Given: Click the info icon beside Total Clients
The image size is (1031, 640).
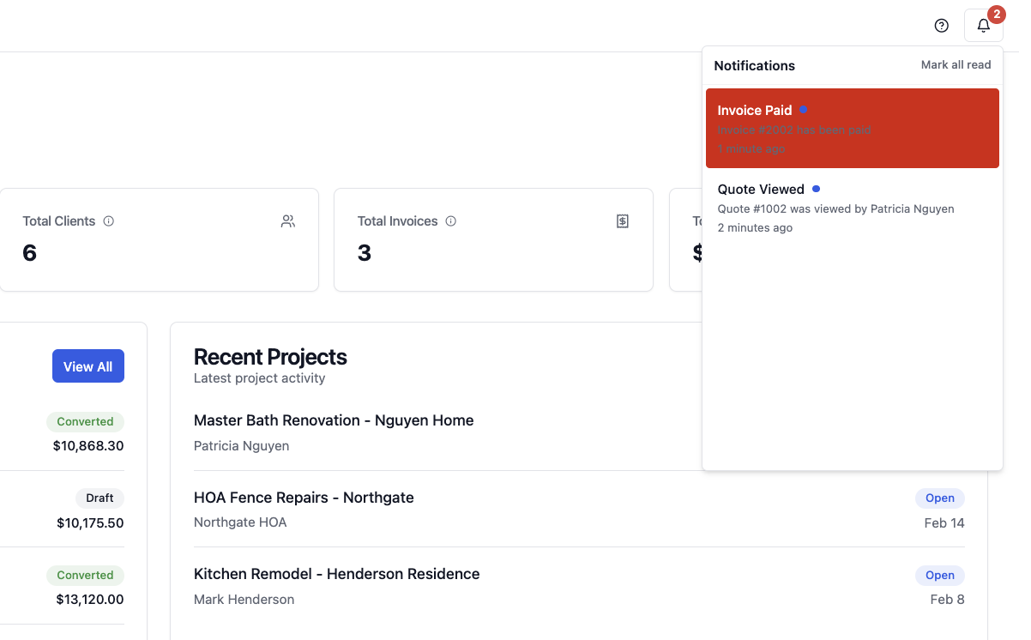Looking at the screenshot, I should pos(109,221).
